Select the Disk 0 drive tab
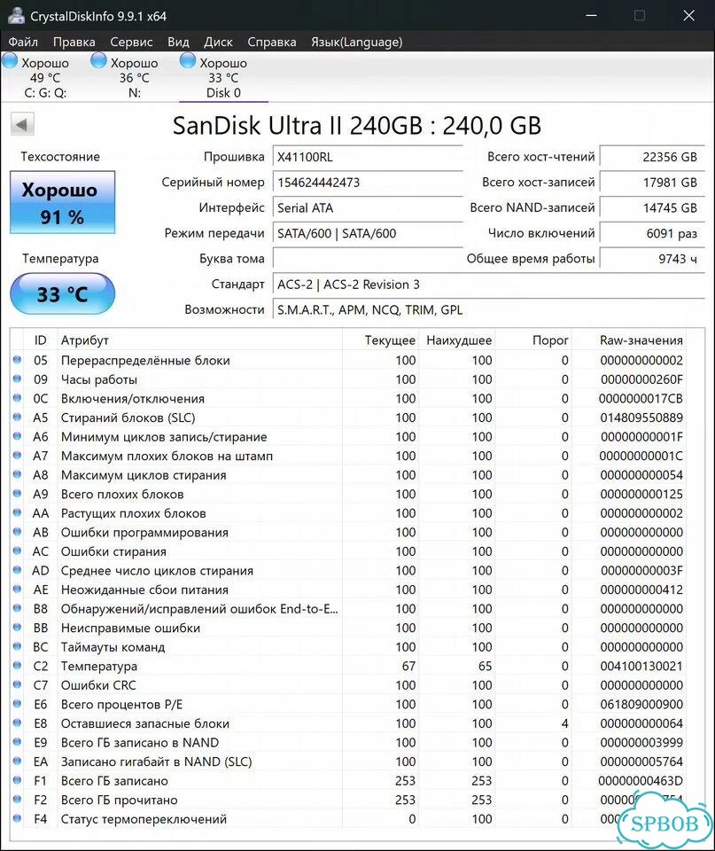This screenshot has height=851, width=715. pos(223,77)
